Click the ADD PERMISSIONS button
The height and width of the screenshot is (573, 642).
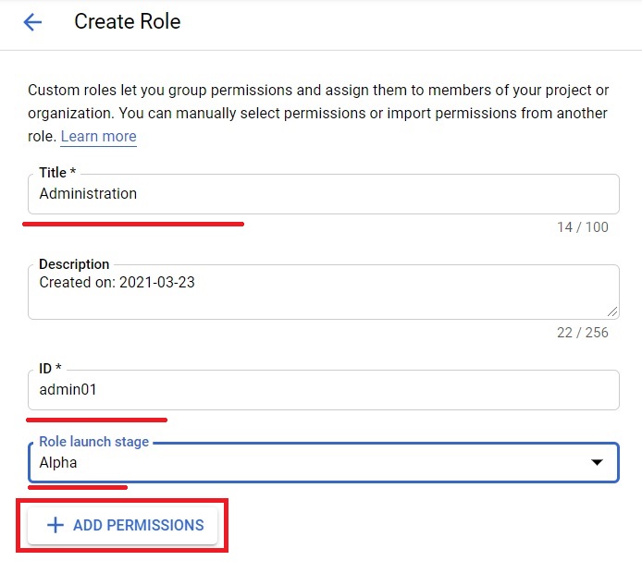tap(122, 526)
